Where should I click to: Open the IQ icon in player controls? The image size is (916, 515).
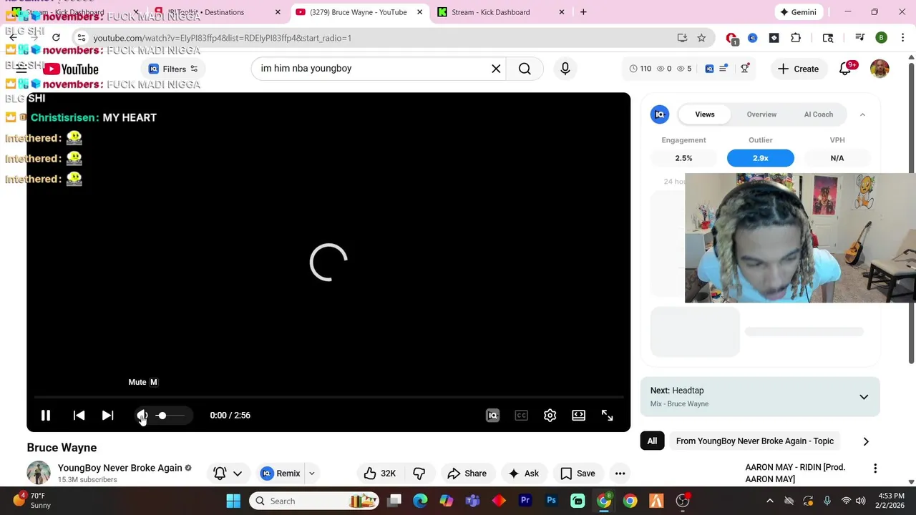(492, 415)
